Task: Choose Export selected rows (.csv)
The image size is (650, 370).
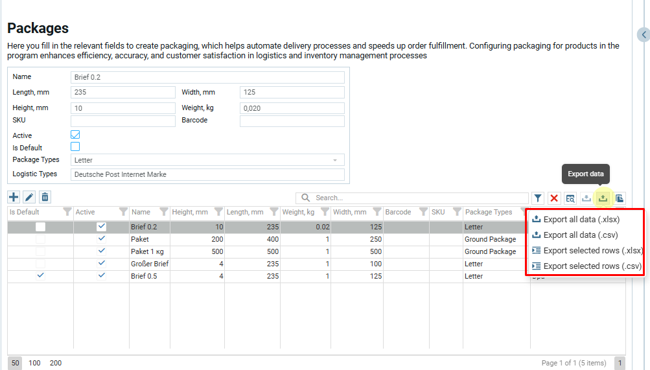Action: coord(592,266)
